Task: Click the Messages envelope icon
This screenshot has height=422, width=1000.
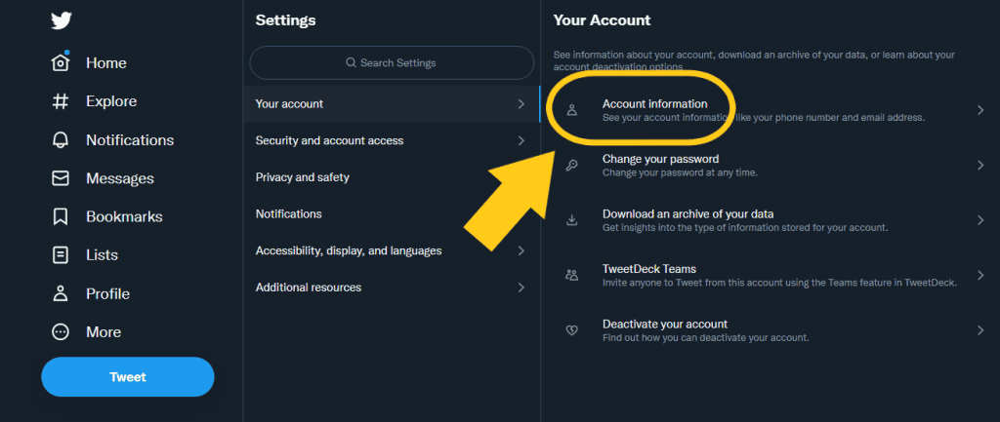Action: [x=61, y=178]
